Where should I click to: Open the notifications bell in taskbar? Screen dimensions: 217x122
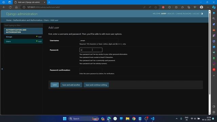pyautogui.click(x=213, y=119)
